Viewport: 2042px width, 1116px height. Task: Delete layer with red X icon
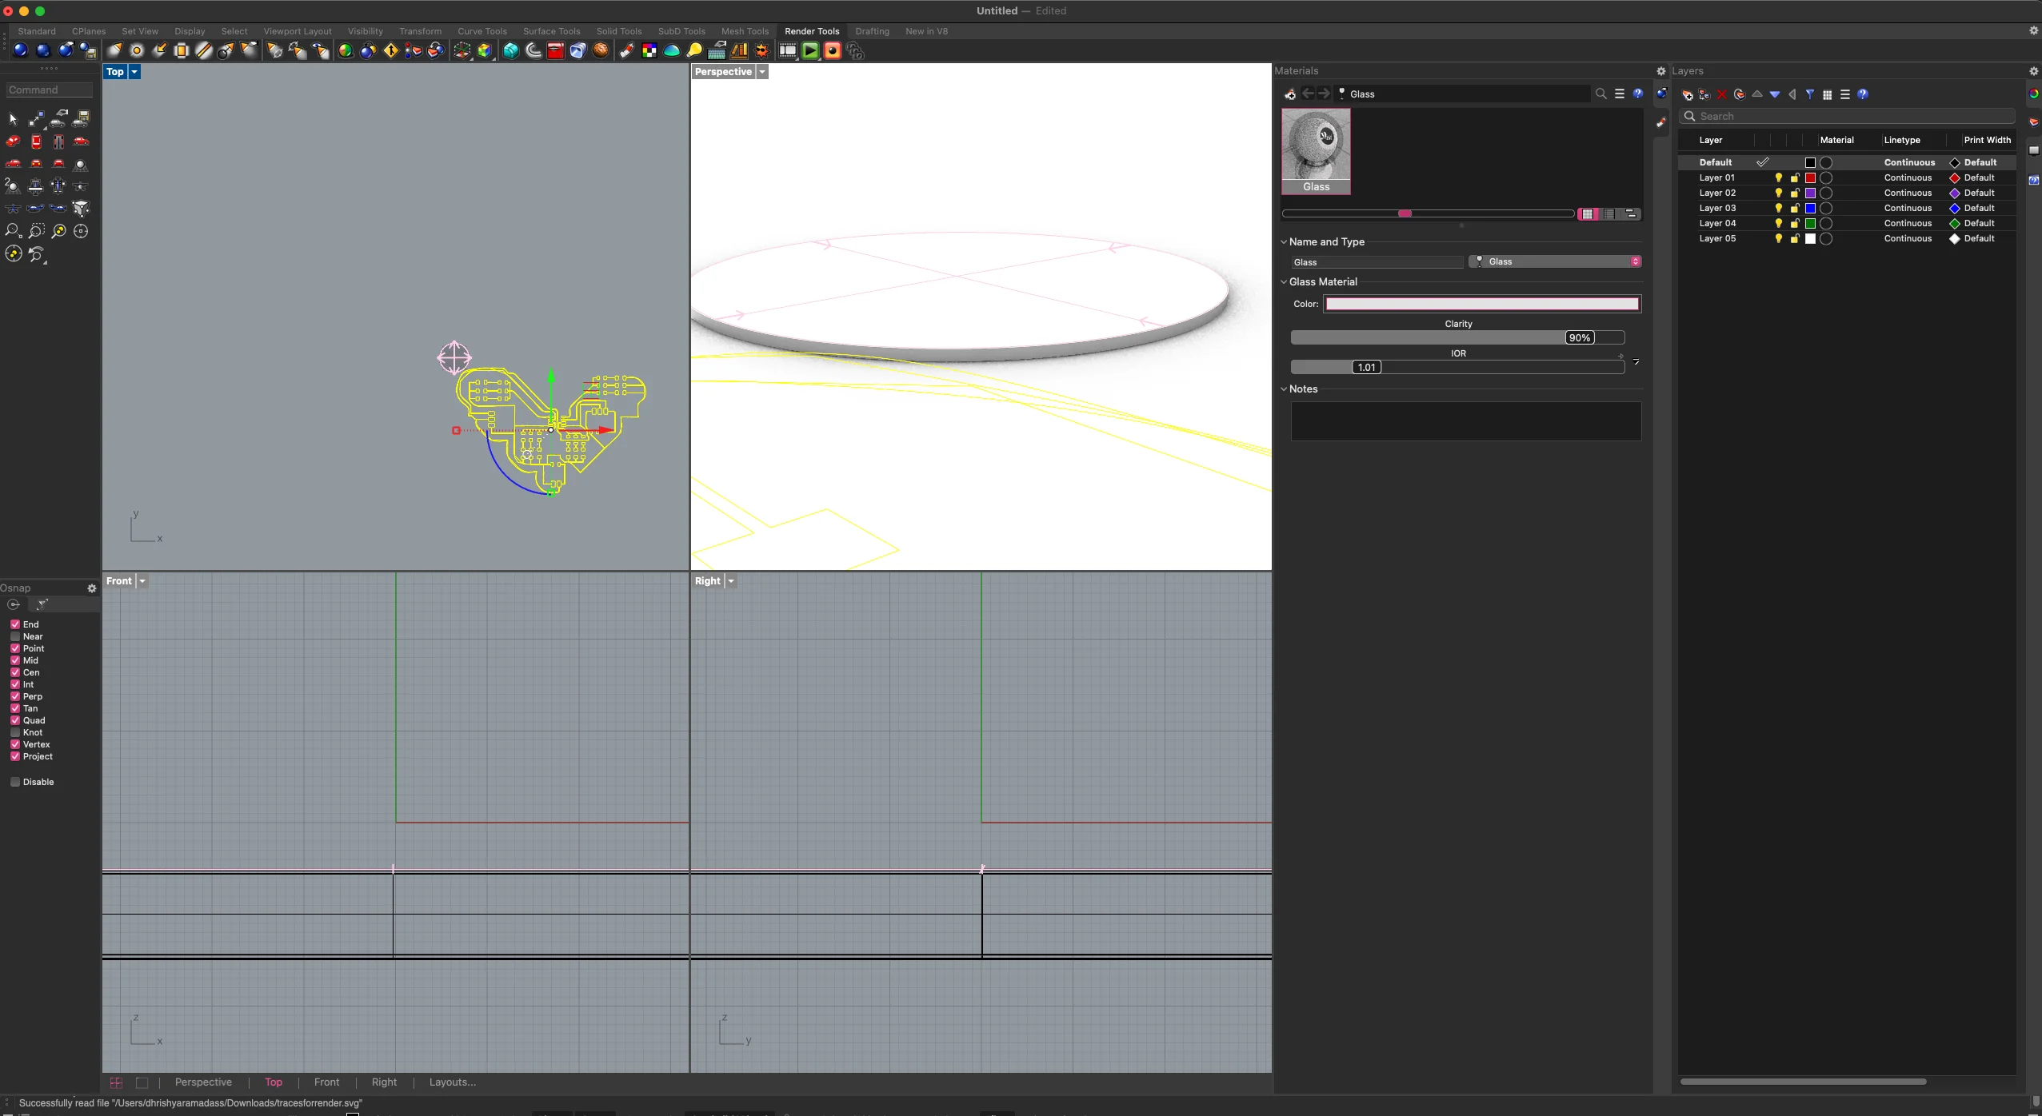(1722, 94)
